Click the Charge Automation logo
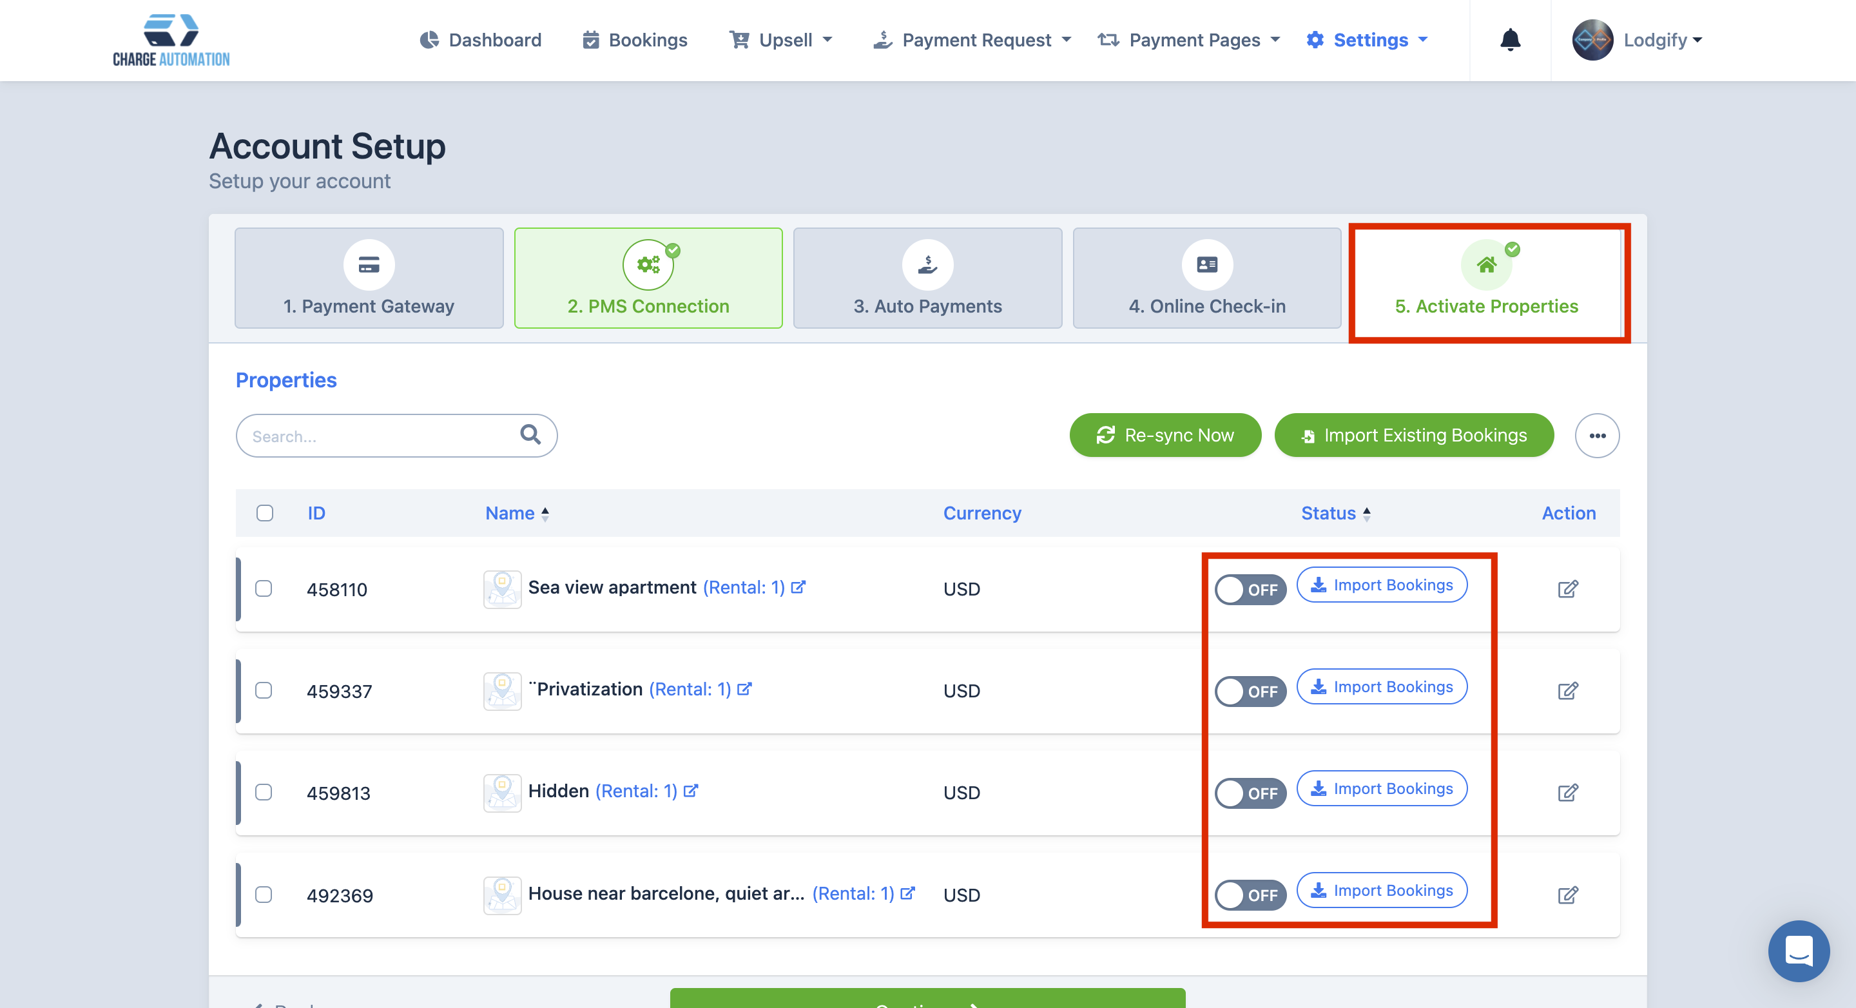The height and width of the screenshot is (1008, 1856). pos(171,41)
